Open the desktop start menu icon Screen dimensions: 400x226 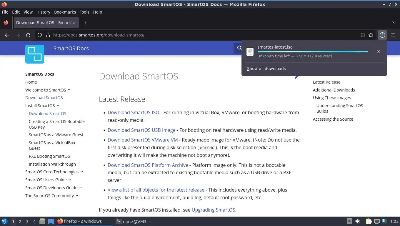[5, 221]
